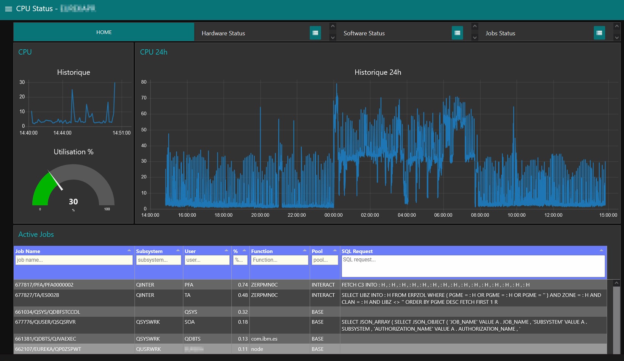Click the subsystem filter field

click(x=158, y=260)
